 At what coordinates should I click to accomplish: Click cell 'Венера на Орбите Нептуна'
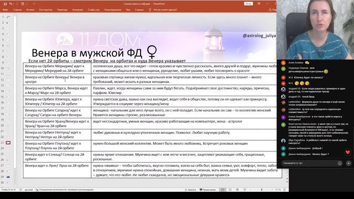[57, 135]
